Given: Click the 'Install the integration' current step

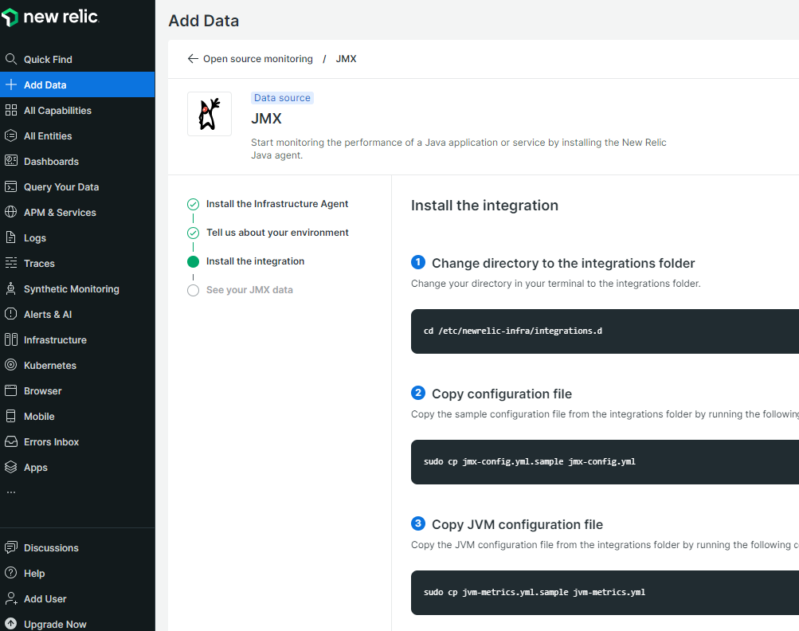Looking at the screenshot, I should 255,261.
